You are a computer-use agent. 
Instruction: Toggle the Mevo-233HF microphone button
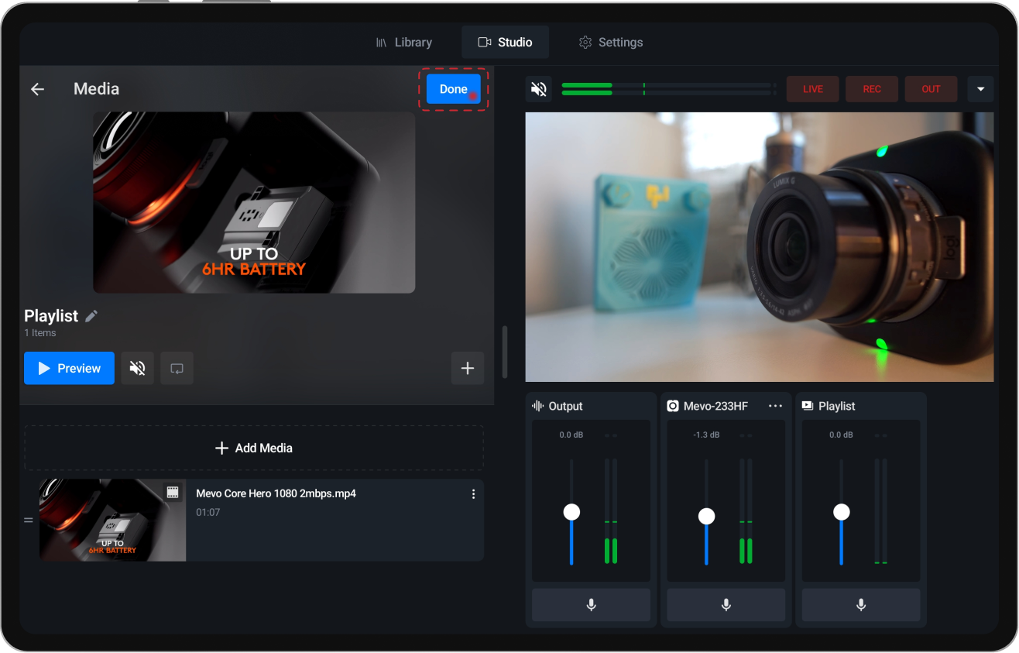point(726,605)
